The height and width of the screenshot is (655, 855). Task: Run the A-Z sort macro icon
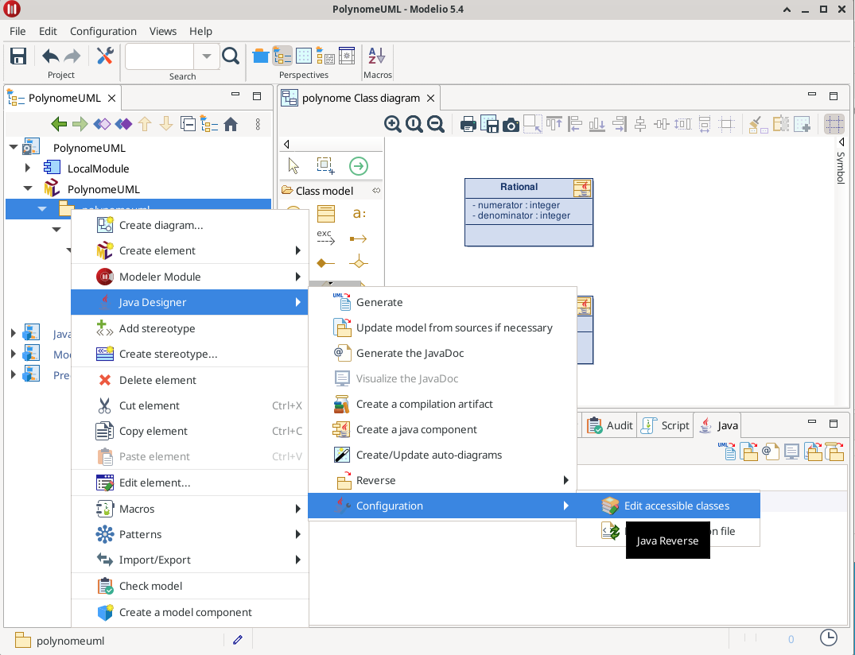pos(376,56)
